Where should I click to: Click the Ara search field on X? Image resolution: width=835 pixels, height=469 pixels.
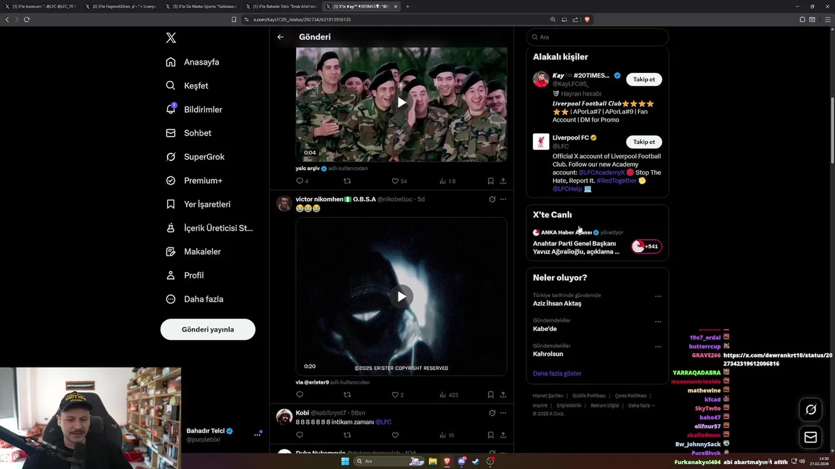598,37
